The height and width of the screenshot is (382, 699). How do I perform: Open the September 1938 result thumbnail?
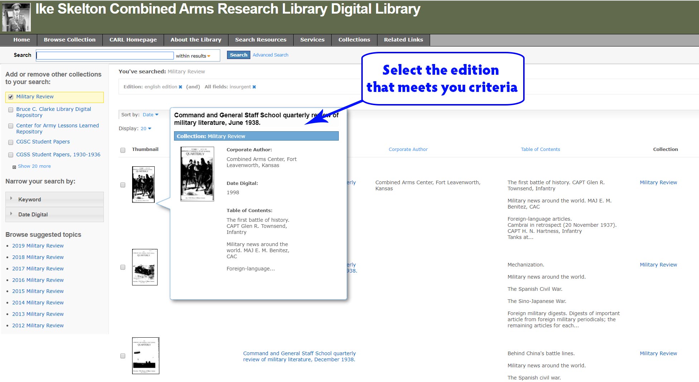click(145, 267)
